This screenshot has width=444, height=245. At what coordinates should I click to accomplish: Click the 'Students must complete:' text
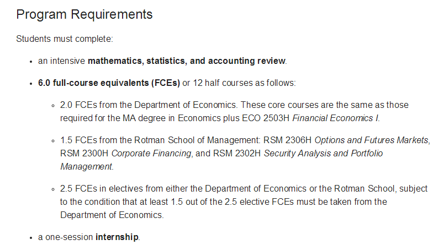click(x=65, y=39)
